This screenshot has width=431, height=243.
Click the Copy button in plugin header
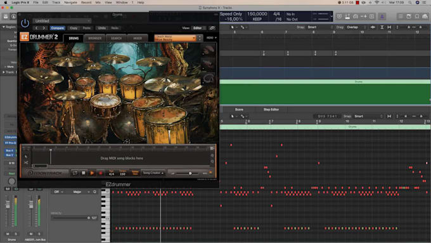coord(74,28)
